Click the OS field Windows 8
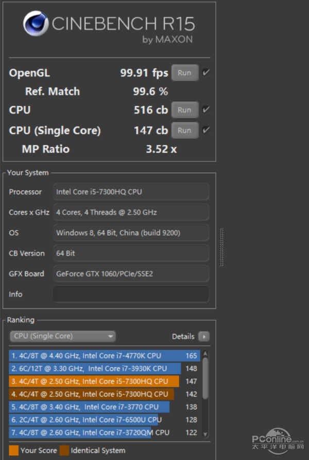The width and height of the screenshot is (309, 460). [x=131, y=233]
